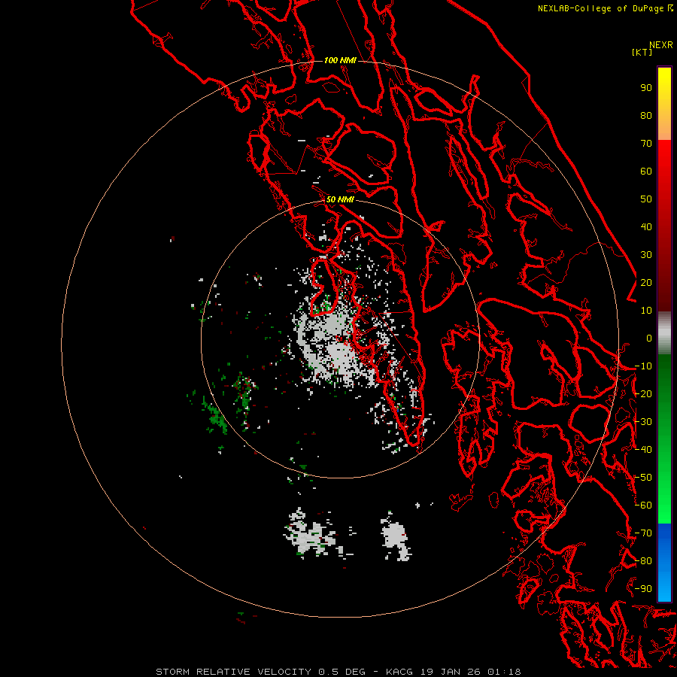This screenshot has width=677, height=677.
Task: Click the -70 knot scale label
Action: pos(643,533)
